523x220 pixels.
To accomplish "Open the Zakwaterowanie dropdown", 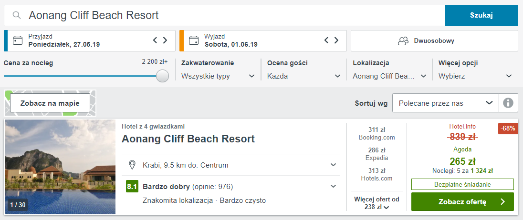I will click(x=218, y=76).
